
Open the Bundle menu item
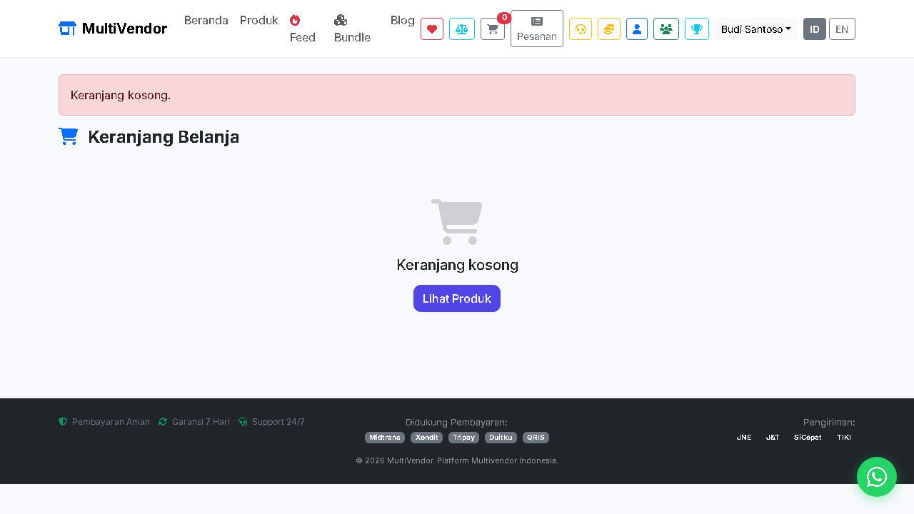[352, 29]
